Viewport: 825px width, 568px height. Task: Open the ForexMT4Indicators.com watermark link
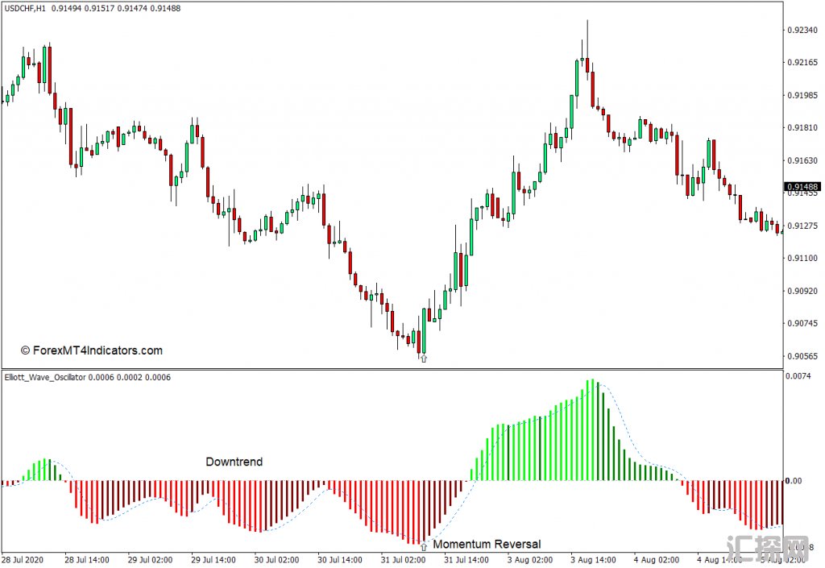click(x=91, y=350)
